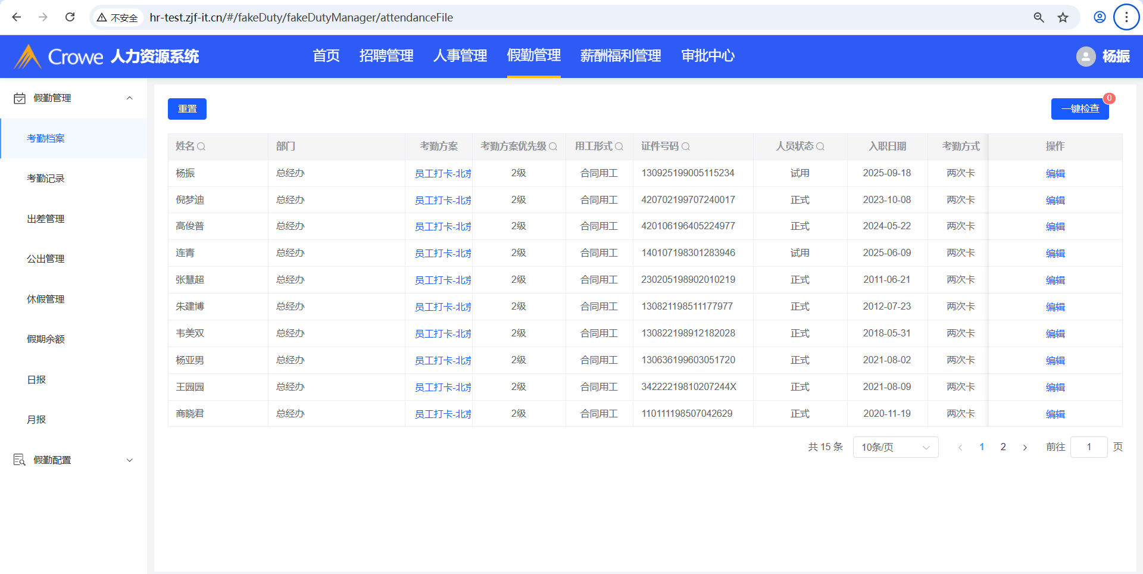Go to next page with right arrow
This screenshot has width=1143, height=574.
point(1025,447)
